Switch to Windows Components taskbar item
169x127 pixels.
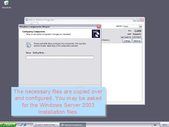(x=72, y=125)
